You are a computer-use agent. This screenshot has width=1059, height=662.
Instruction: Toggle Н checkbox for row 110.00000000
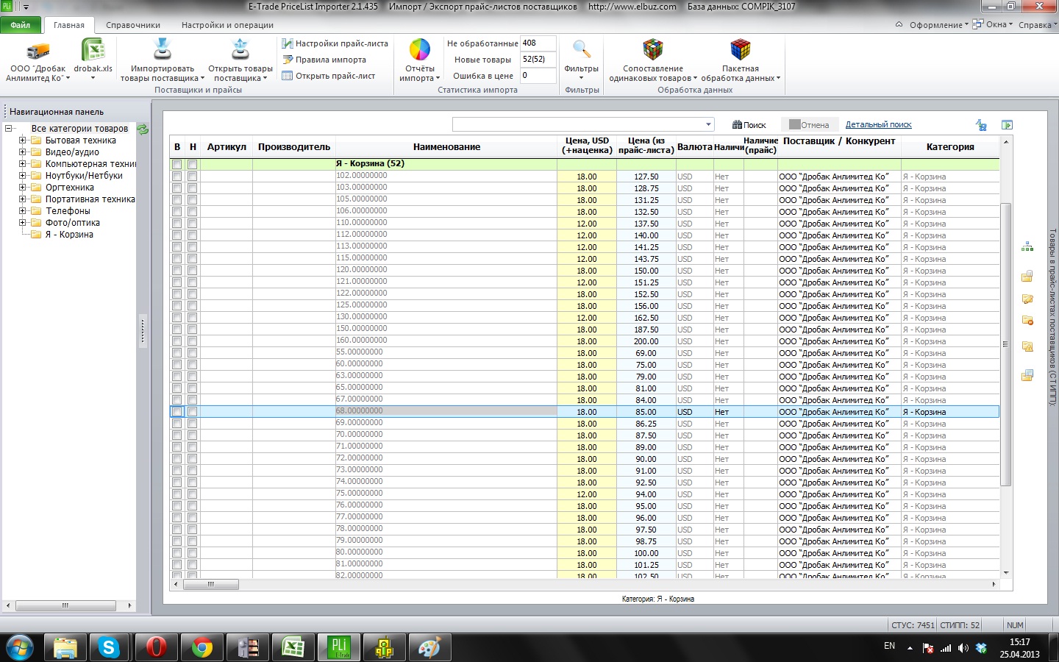(x=193, y=224)
